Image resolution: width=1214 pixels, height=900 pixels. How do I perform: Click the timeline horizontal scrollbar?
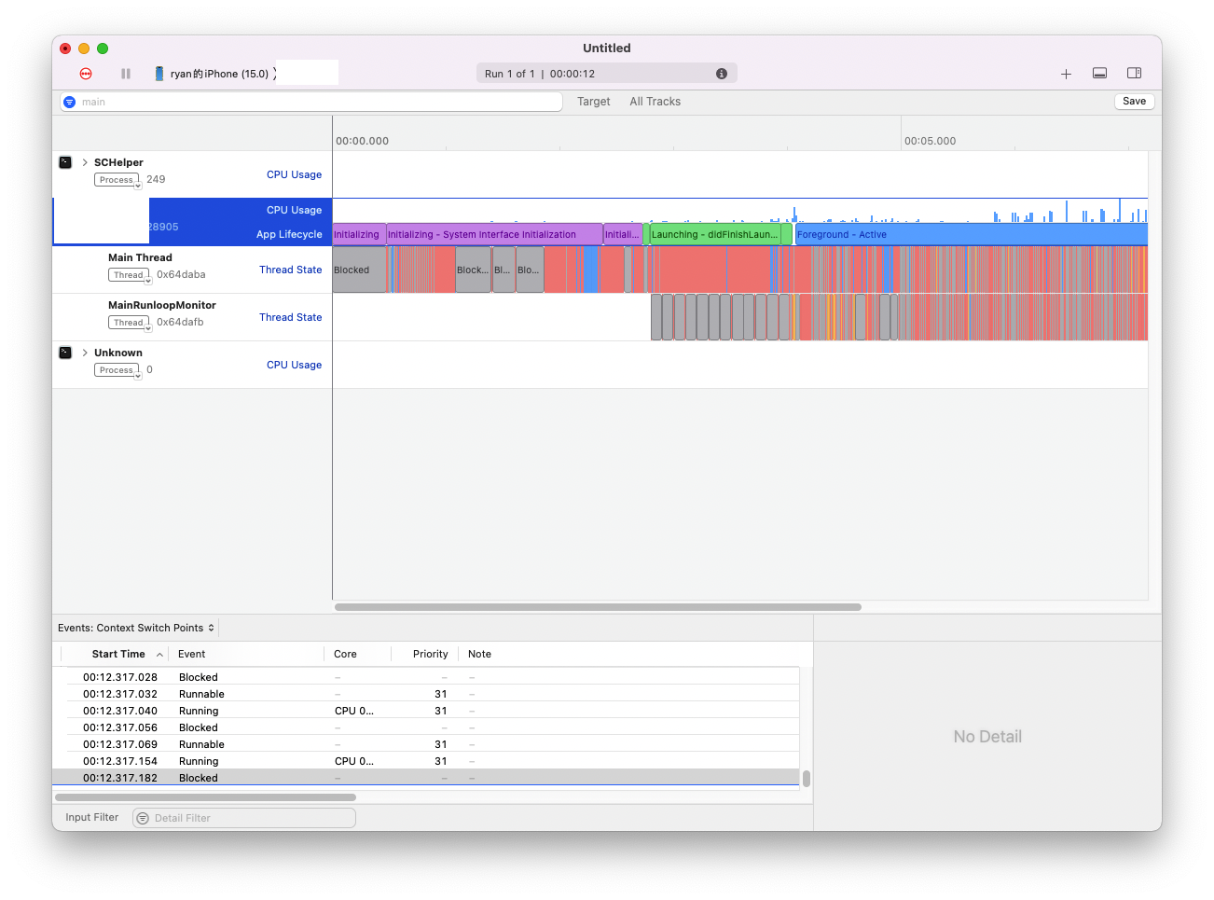tap(598, 607)
